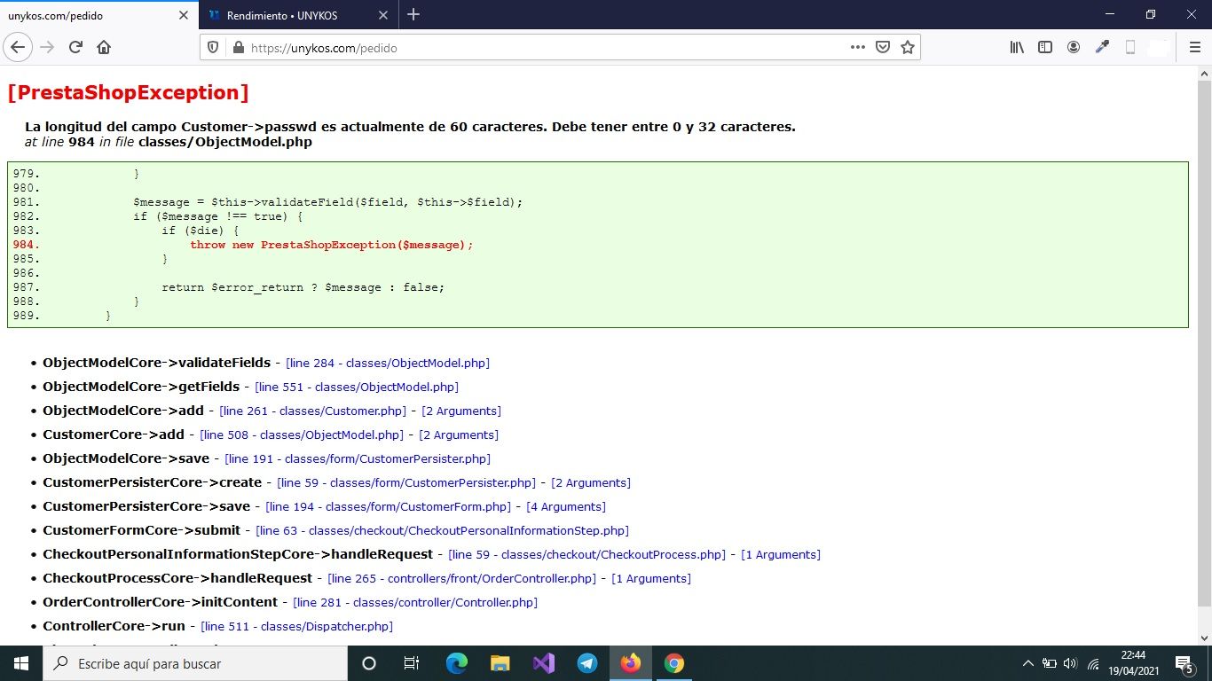The width and height of the screenshot is (1212, 681).
Task: Open line 261 classes/Customer.php link
Action: coord(312,411)
